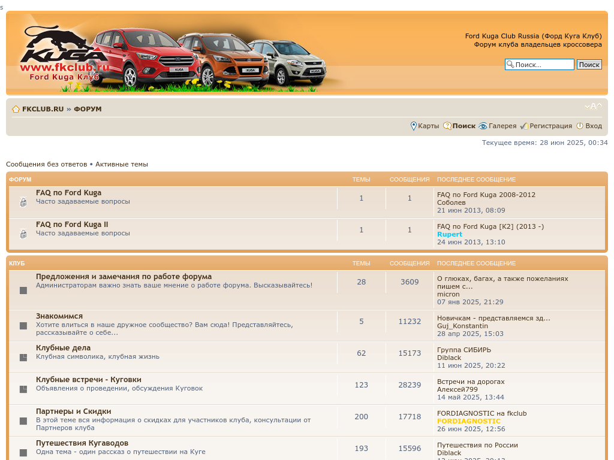Open the КЛУБ category header link
The width and height of the screenshot is (614, 460).
tap(17, 264)
